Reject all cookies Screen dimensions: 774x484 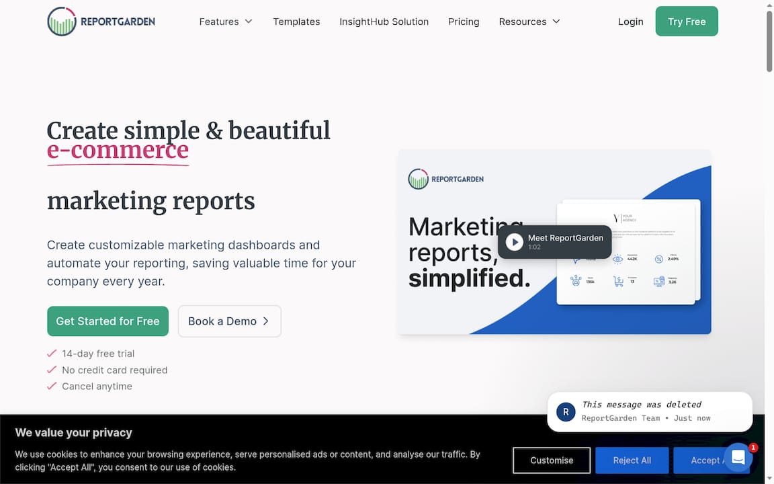632,460
